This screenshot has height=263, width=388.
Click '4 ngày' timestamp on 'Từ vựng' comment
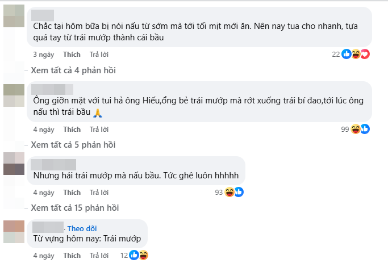click(x=43, y=255)
